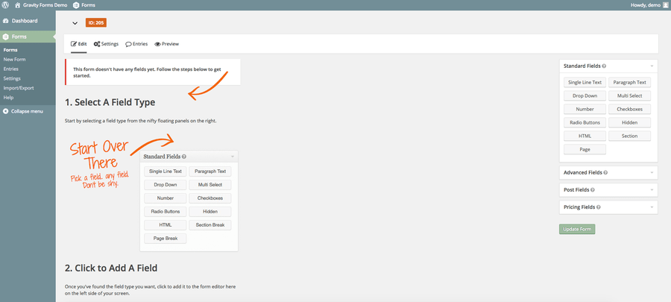Click the Edit pencil icon

click(x=74, y=44)
